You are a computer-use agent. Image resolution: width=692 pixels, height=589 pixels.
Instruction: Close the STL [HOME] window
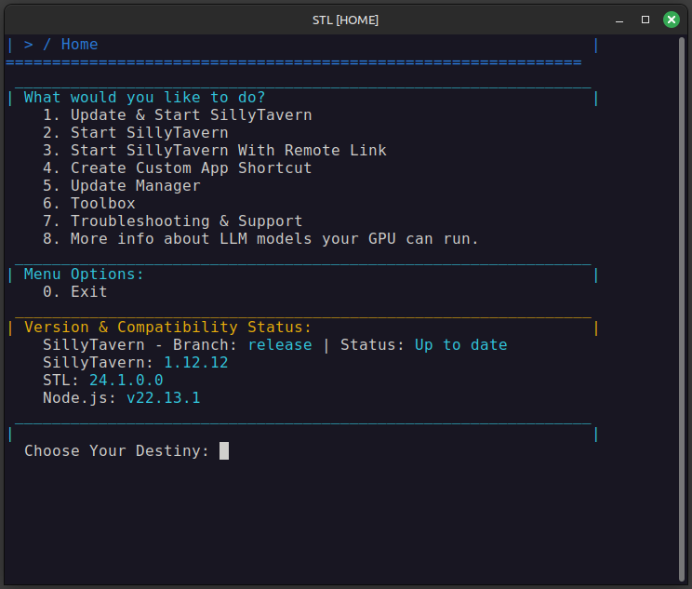672,20
